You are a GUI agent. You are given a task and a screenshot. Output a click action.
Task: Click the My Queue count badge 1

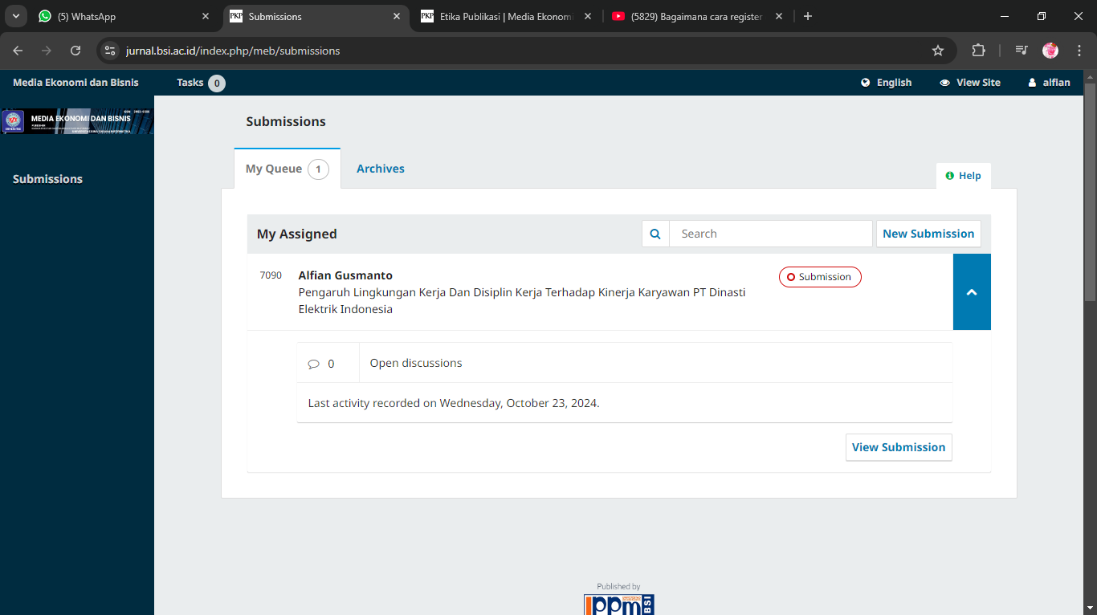318,169
